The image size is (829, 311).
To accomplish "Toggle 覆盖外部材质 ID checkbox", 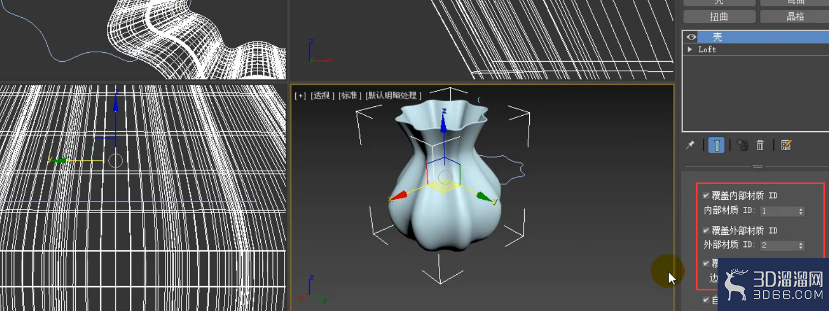I will tap(706, 230).
